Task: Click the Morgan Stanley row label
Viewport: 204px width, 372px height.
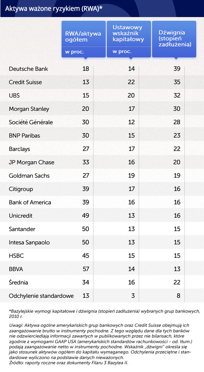Action: [x=29, y=109]
